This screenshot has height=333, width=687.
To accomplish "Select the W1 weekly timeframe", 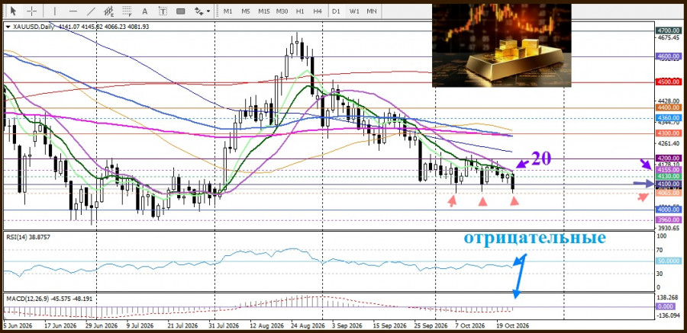I will [353, 11].
